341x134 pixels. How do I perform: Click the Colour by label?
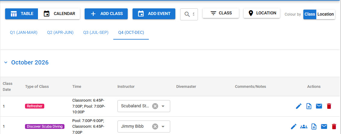293,14
